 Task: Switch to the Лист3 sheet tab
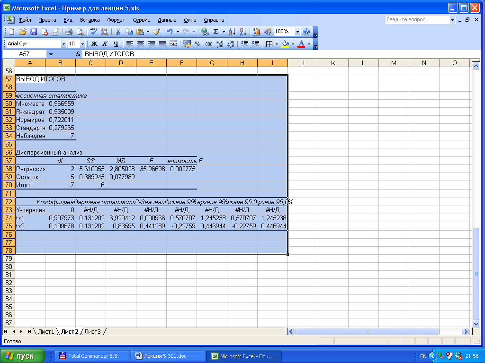click(92, 331)
